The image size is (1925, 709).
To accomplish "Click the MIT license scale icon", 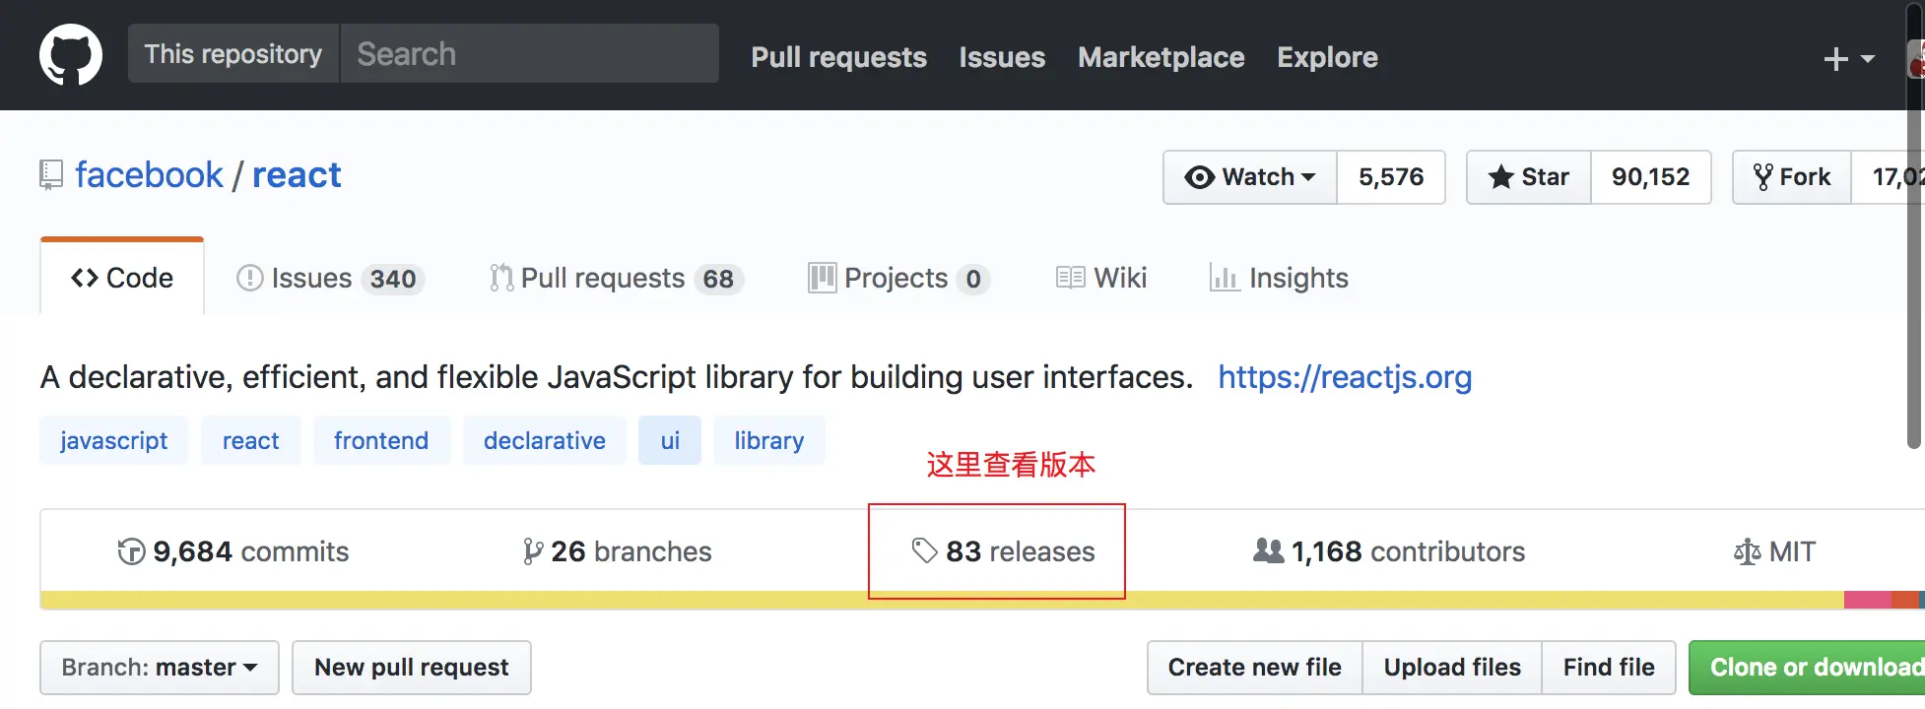I will (x=1747, y=551).
